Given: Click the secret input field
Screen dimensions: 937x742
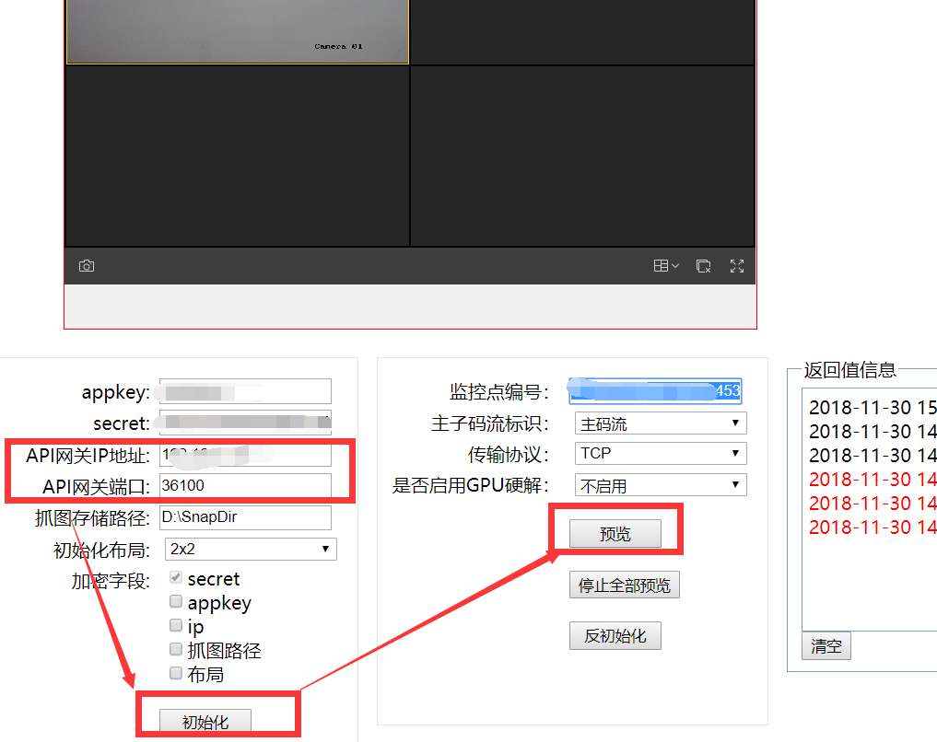Looking at the screenshot, I should point(245,422).
